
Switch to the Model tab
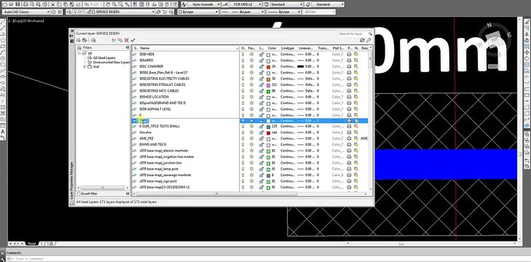coord(32,243)
